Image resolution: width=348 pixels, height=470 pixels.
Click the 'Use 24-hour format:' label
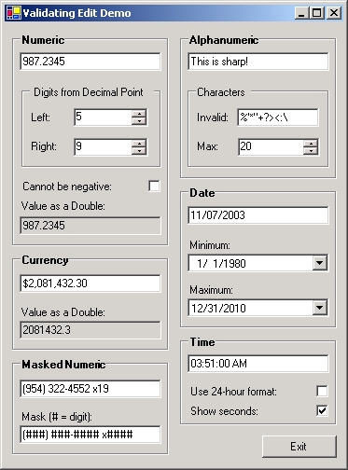pyautogui.click(x=233, y=392)
